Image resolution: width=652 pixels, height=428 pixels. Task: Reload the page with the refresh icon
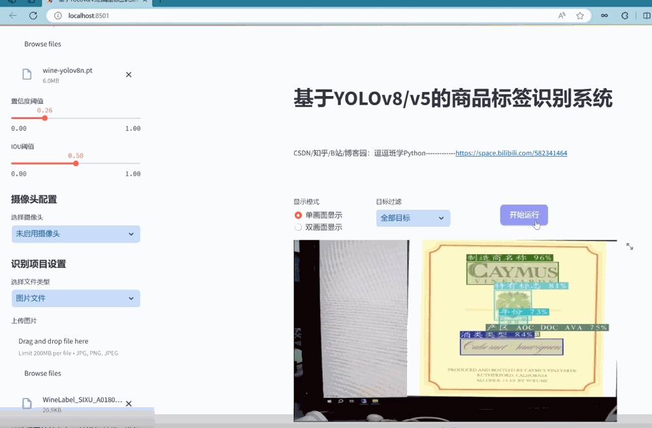33,16
